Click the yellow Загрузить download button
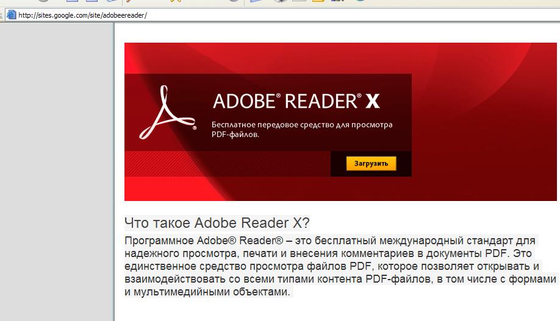Image resolution: width=560 pixels, height=321 pixels. pos(371,163)
